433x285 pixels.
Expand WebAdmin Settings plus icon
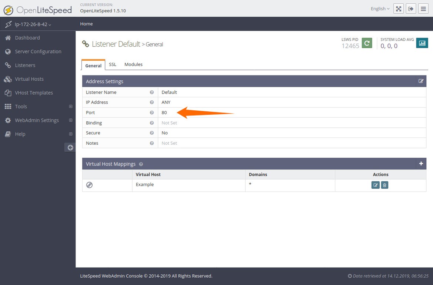(x=71, y=120)
